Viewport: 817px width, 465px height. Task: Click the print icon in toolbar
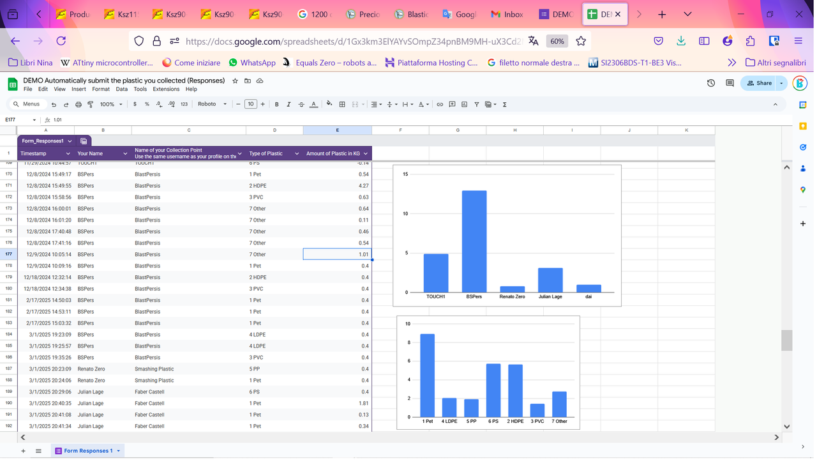point(79,104)
